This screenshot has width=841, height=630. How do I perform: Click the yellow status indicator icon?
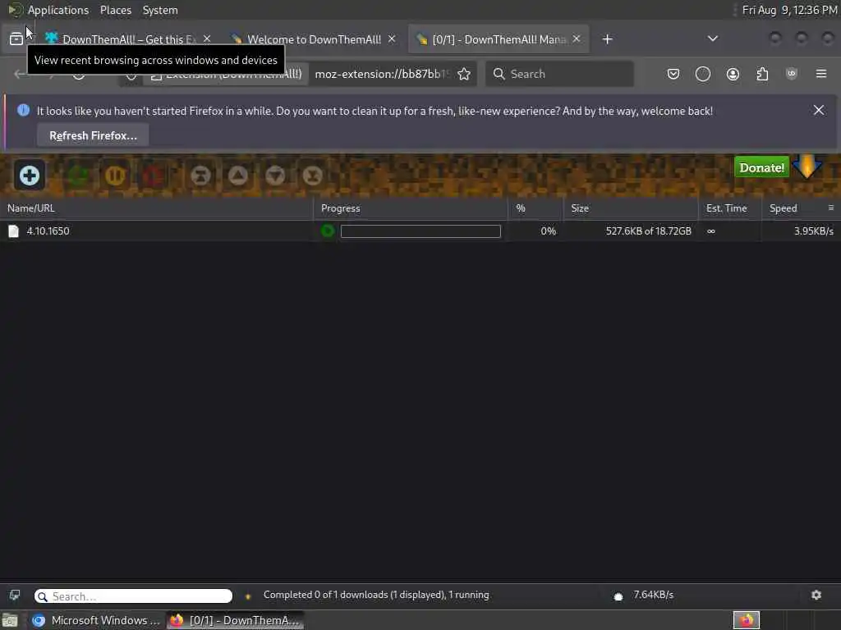coord(248,596)
